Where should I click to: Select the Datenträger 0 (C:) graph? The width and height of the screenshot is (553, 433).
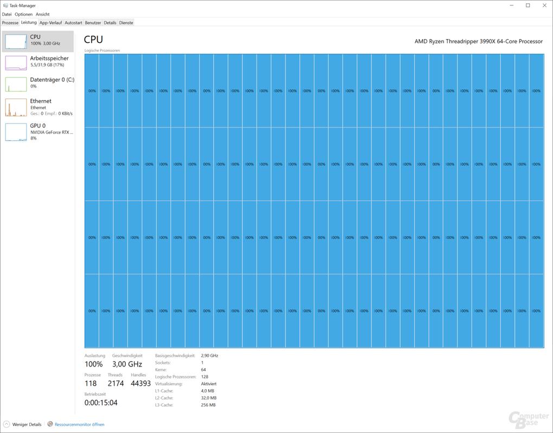(x=16, y=84)
